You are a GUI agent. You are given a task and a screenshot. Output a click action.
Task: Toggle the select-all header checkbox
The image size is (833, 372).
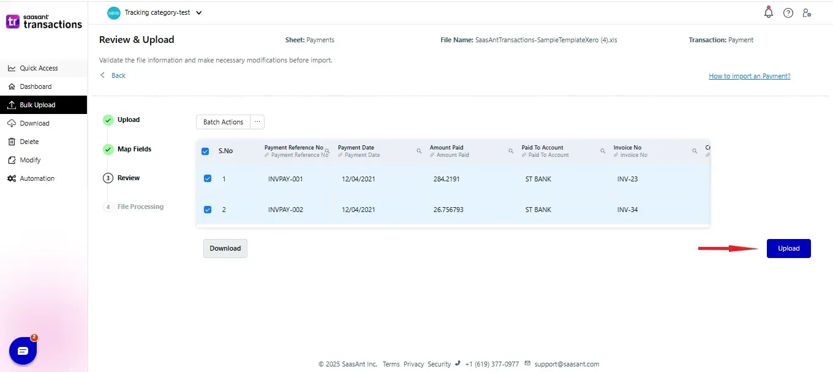(x=205, y=151)
